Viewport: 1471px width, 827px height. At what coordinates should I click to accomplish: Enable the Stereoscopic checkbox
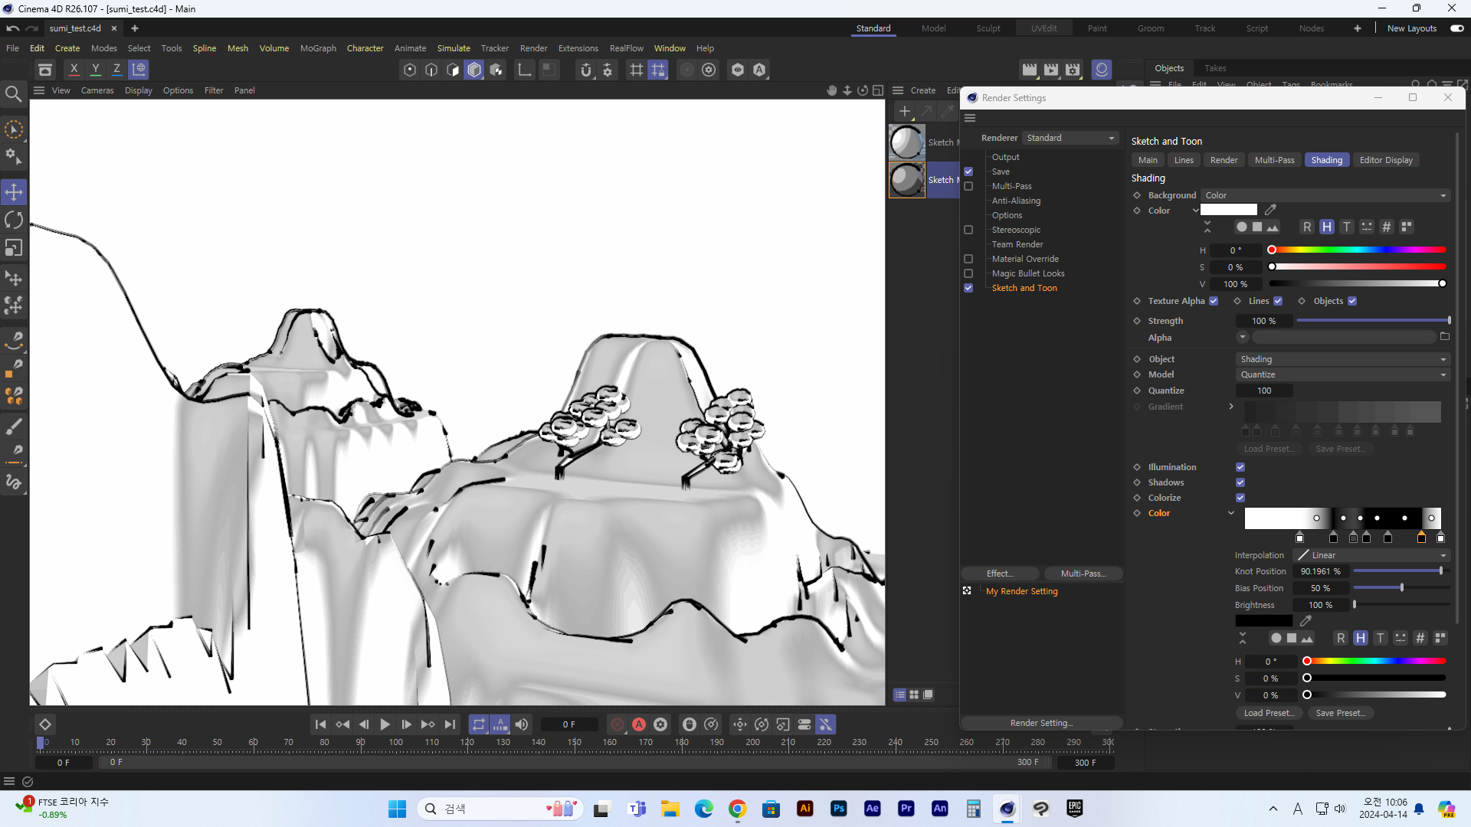point(968,230)
